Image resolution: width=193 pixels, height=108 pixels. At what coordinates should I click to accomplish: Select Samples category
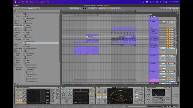(x=18, y=36)
